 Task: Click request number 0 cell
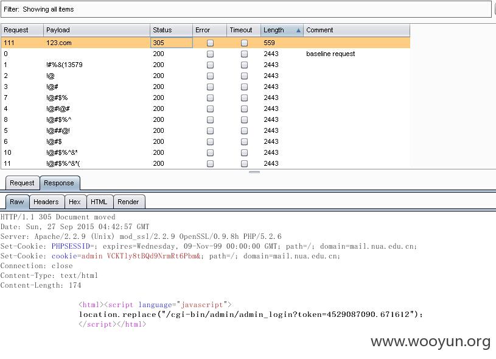(22, 54)
